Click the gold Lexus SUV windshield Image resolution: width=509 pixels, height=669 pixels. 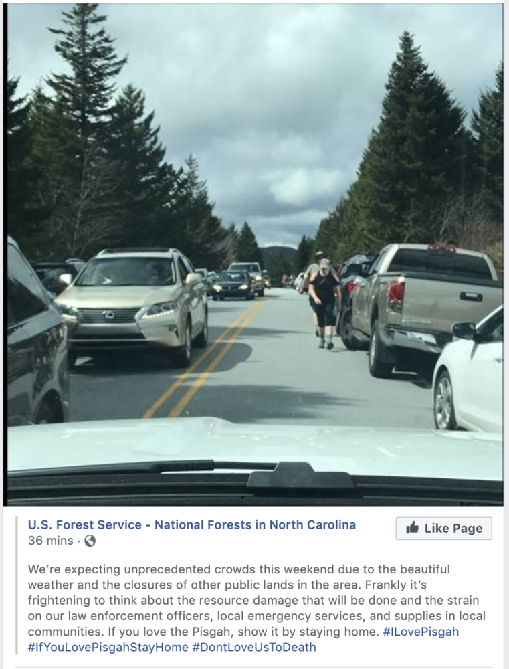pos(126,272)
